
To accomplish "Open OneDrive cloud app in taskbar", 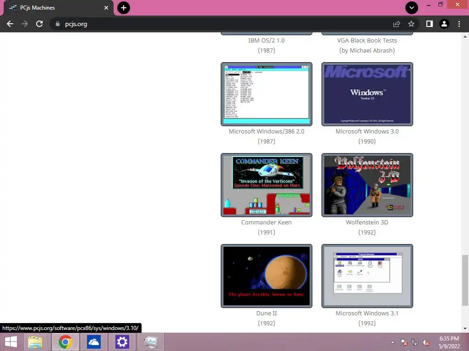I will coord(93,342).
